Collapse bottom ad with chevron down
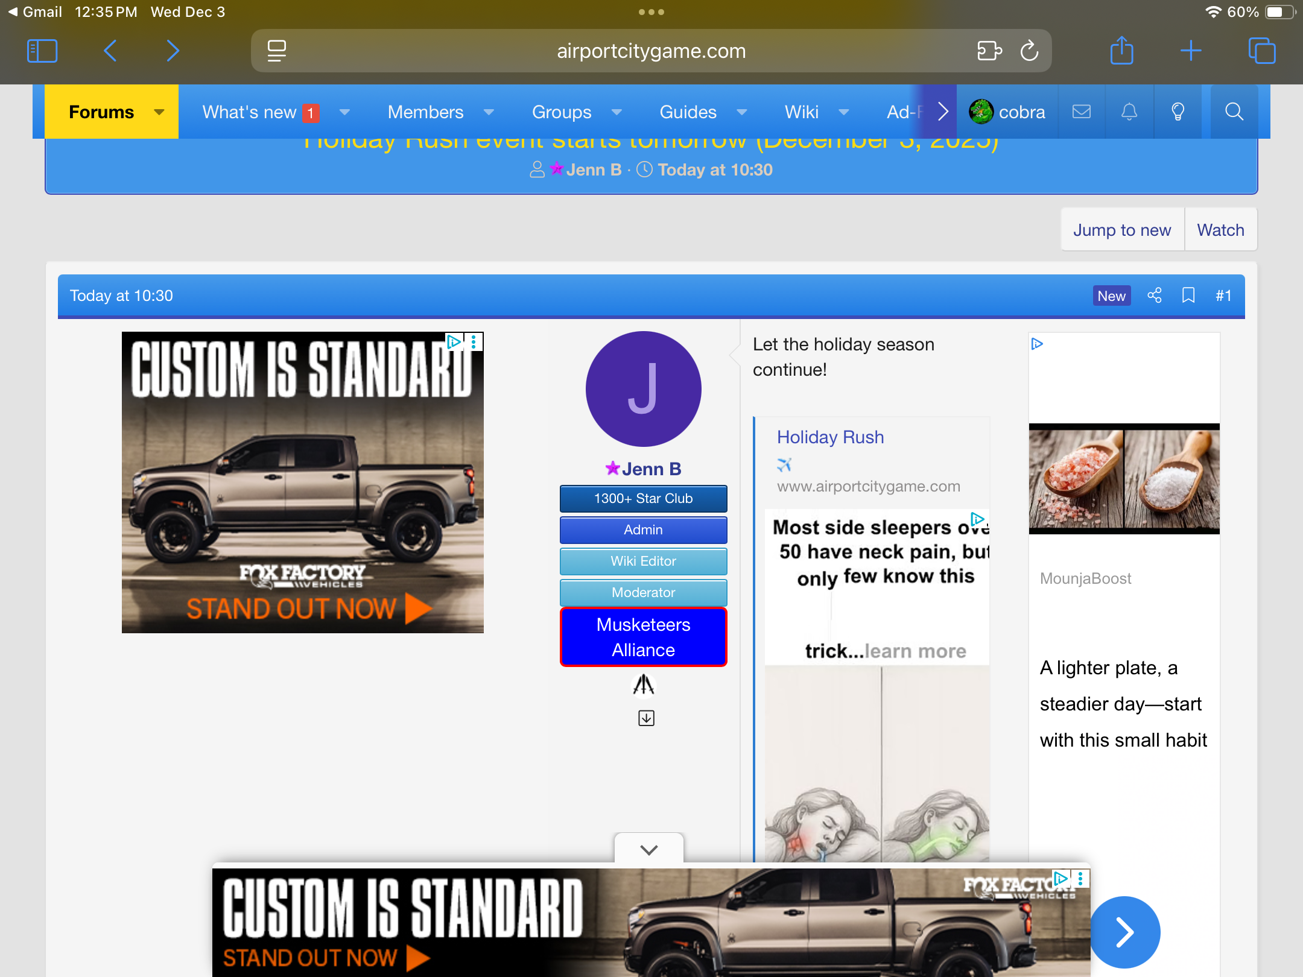1303x977 pixels. click(x=648, y=849)
